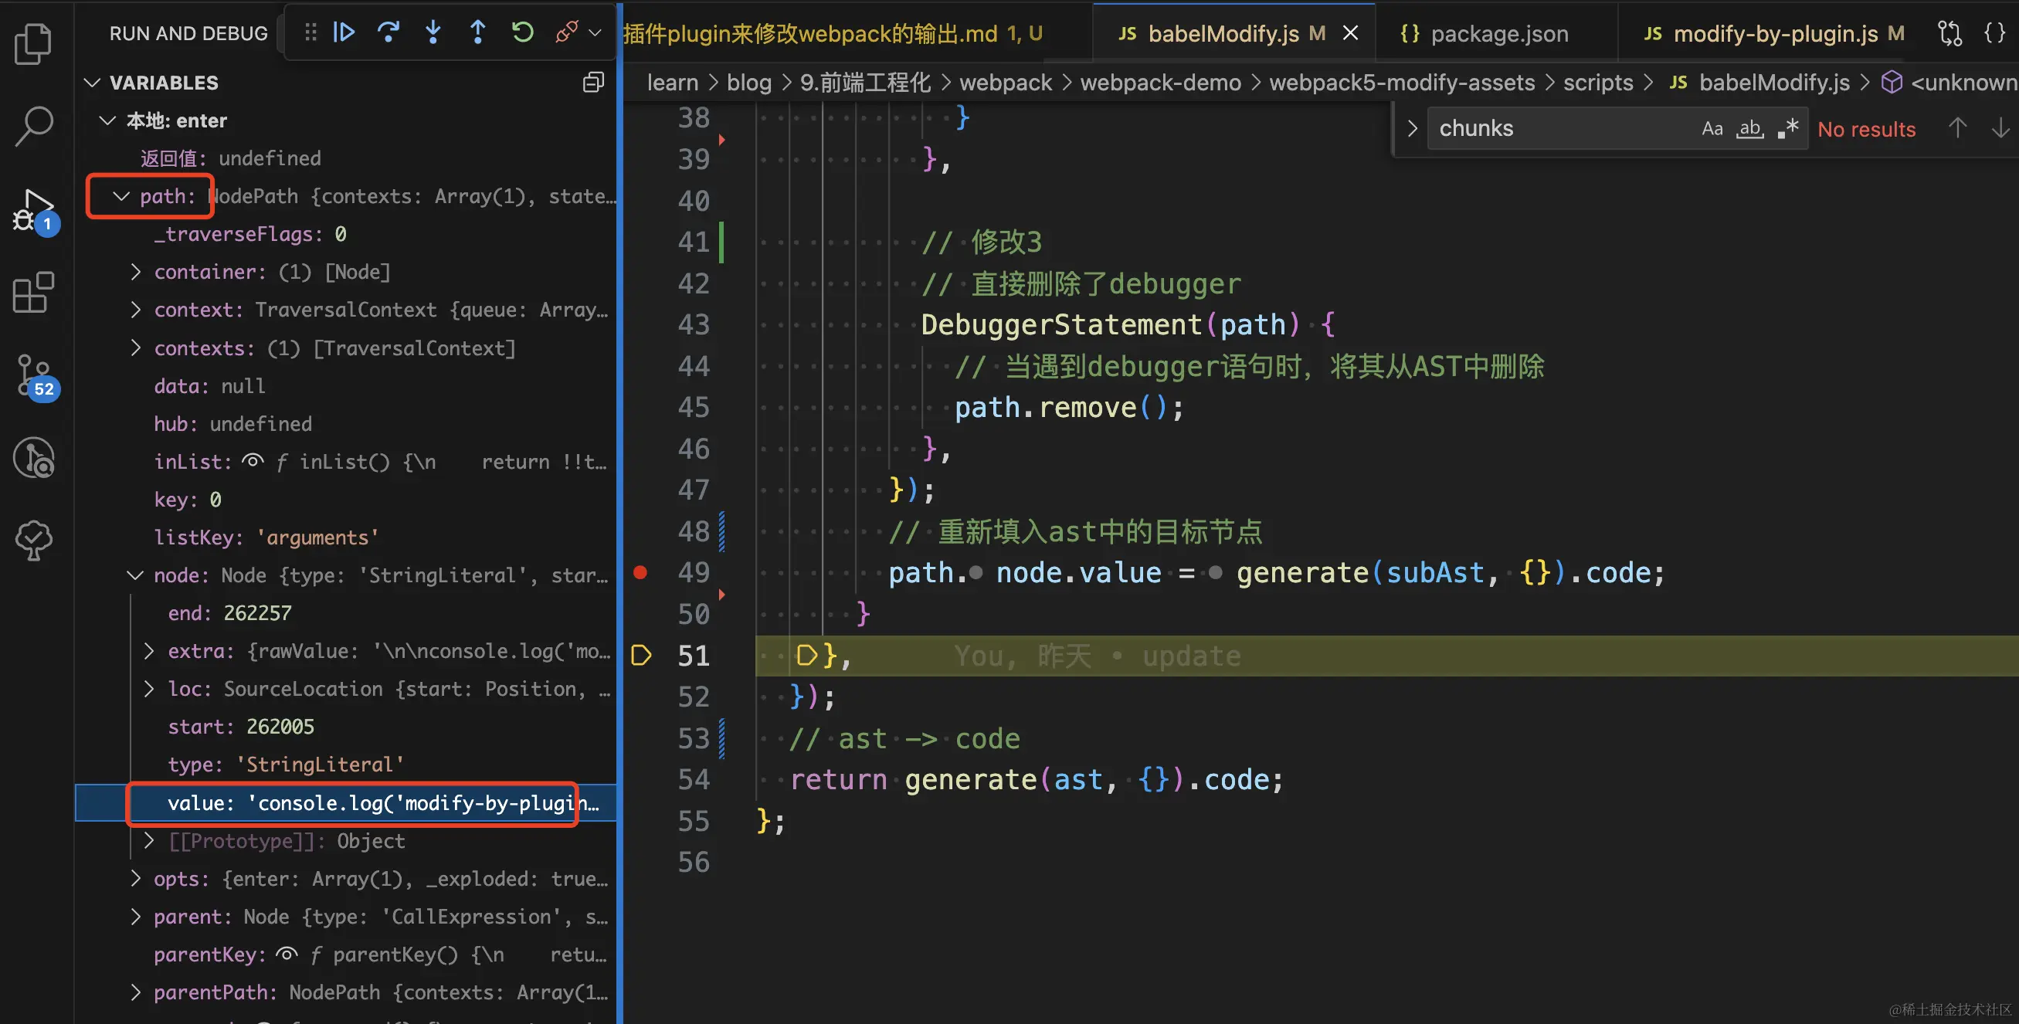Switch to the modify-by-plugin.js tab
This screenshot has width=2019, height=1024.
tap(1773, 34)
